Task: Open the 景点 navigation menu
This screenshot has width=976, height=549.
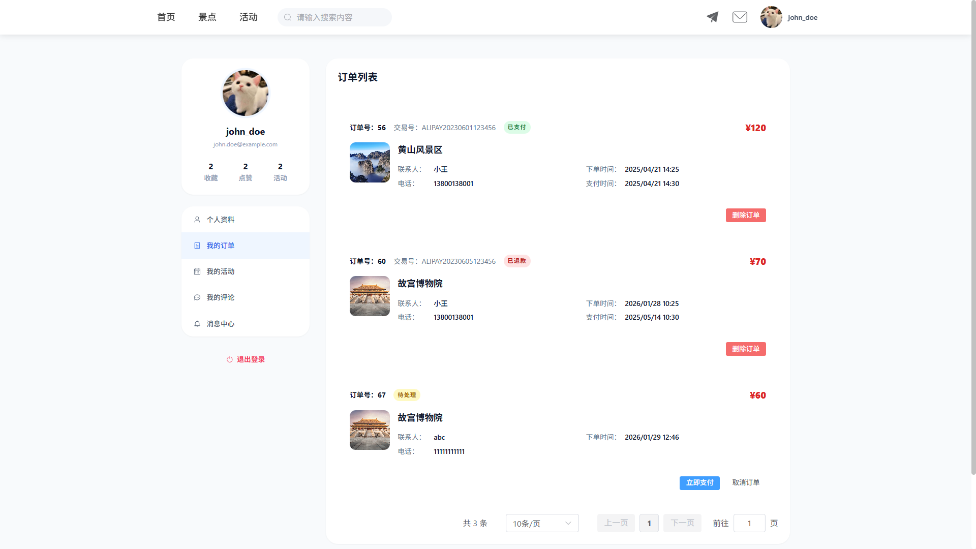Action: coord(207,17)
